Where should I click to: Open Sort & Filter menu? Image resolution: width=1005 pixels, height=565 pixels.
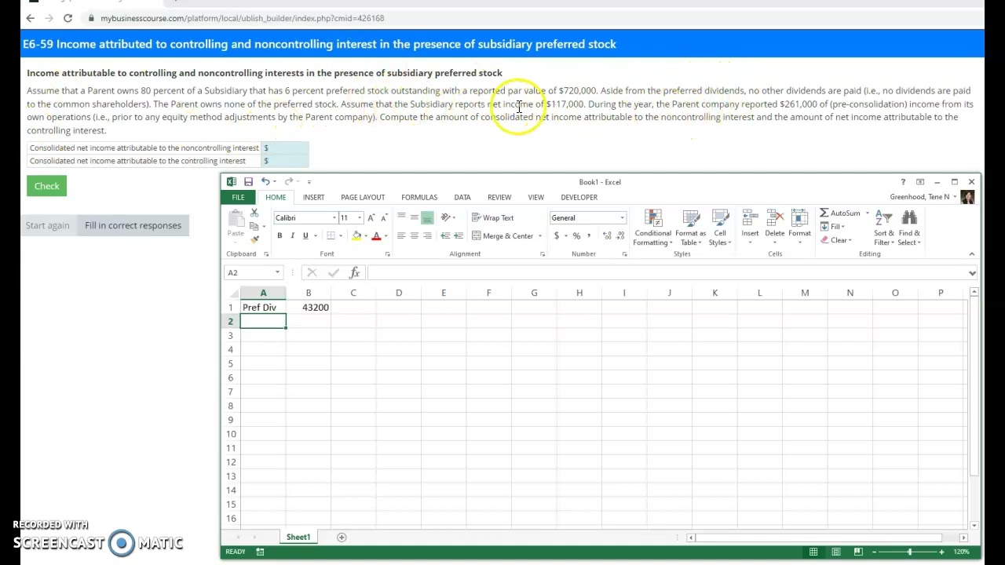point(884,228)
